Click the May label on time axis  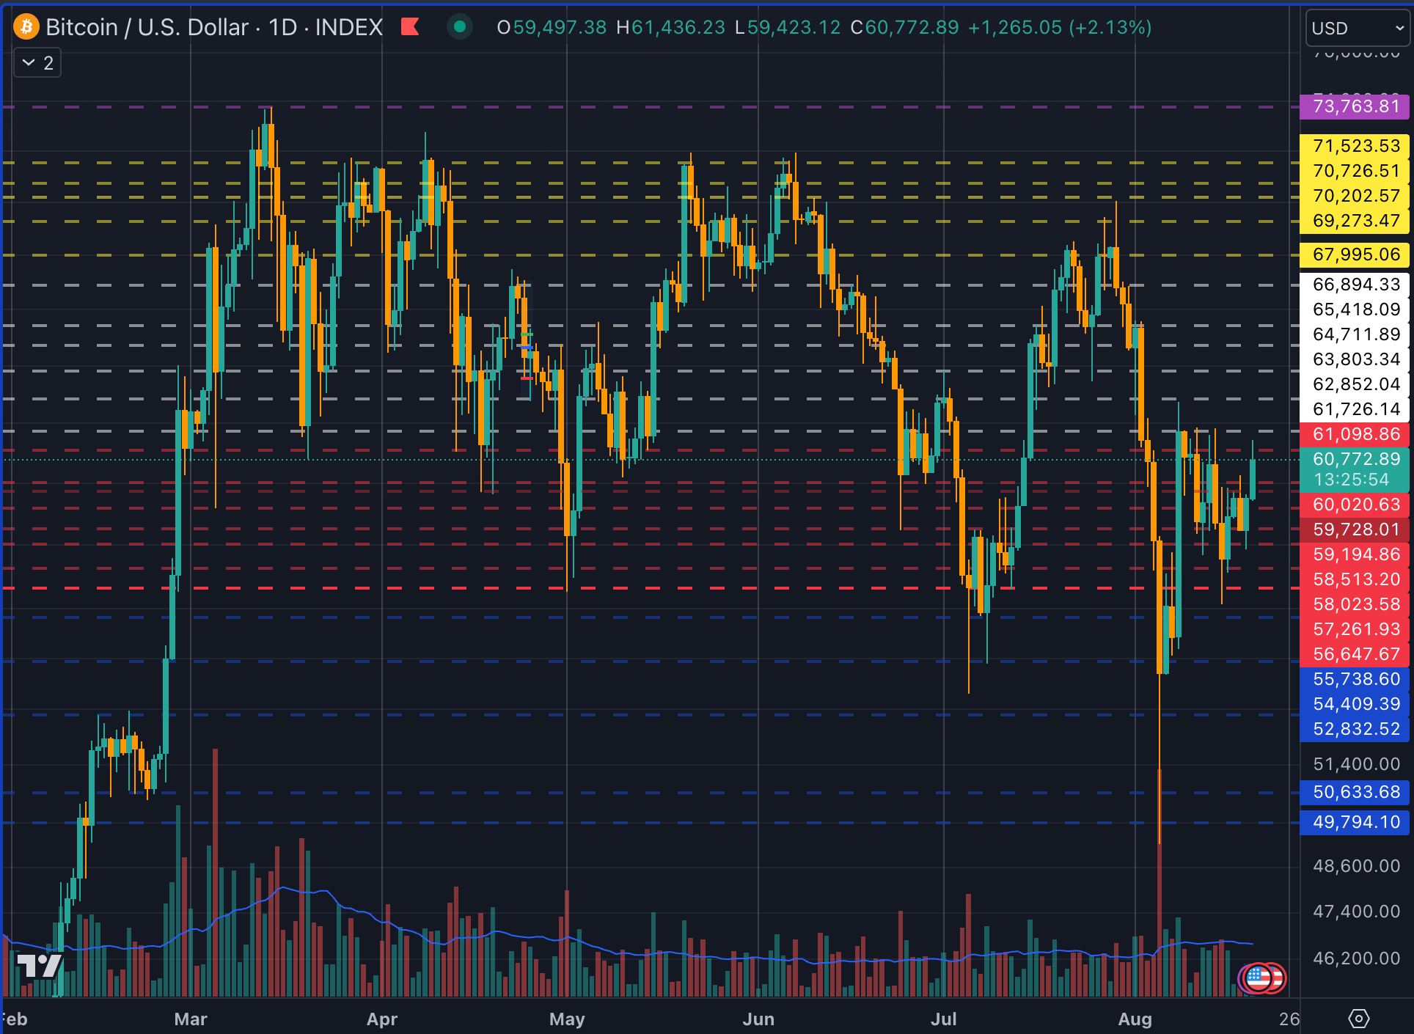(x=567, y=1019)
